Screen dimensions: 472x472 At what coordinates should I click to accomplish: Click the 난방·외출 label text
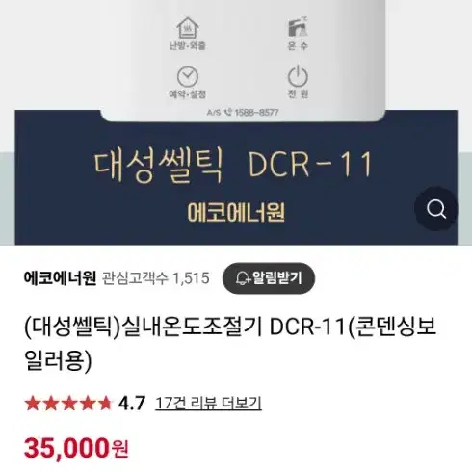(188, 45)
